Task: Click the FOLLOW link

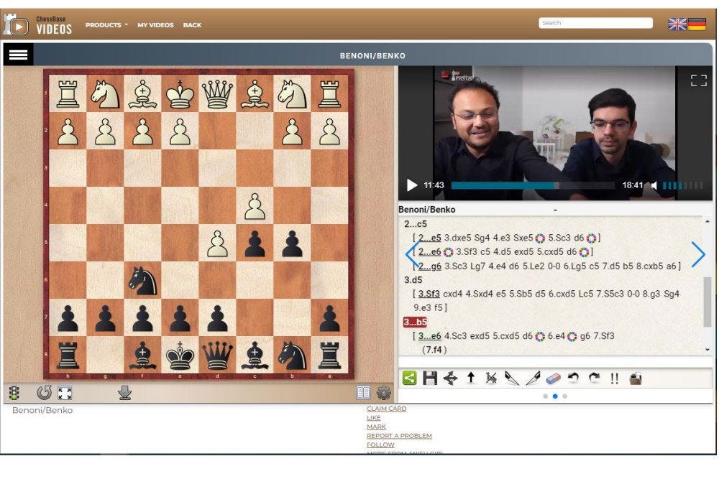Action: click(x=380, y=445)
